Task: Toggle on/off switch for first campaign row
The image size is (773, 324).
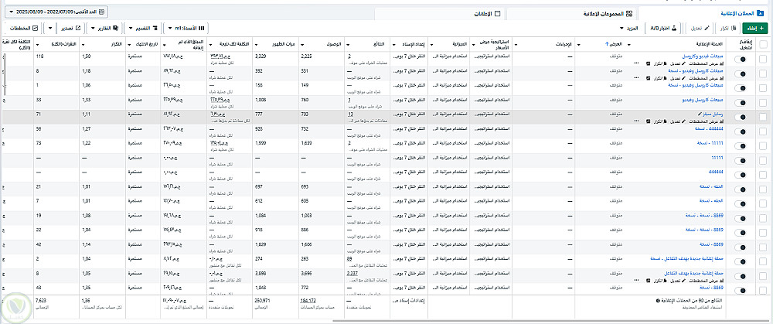Action: (x=742, y=58)
